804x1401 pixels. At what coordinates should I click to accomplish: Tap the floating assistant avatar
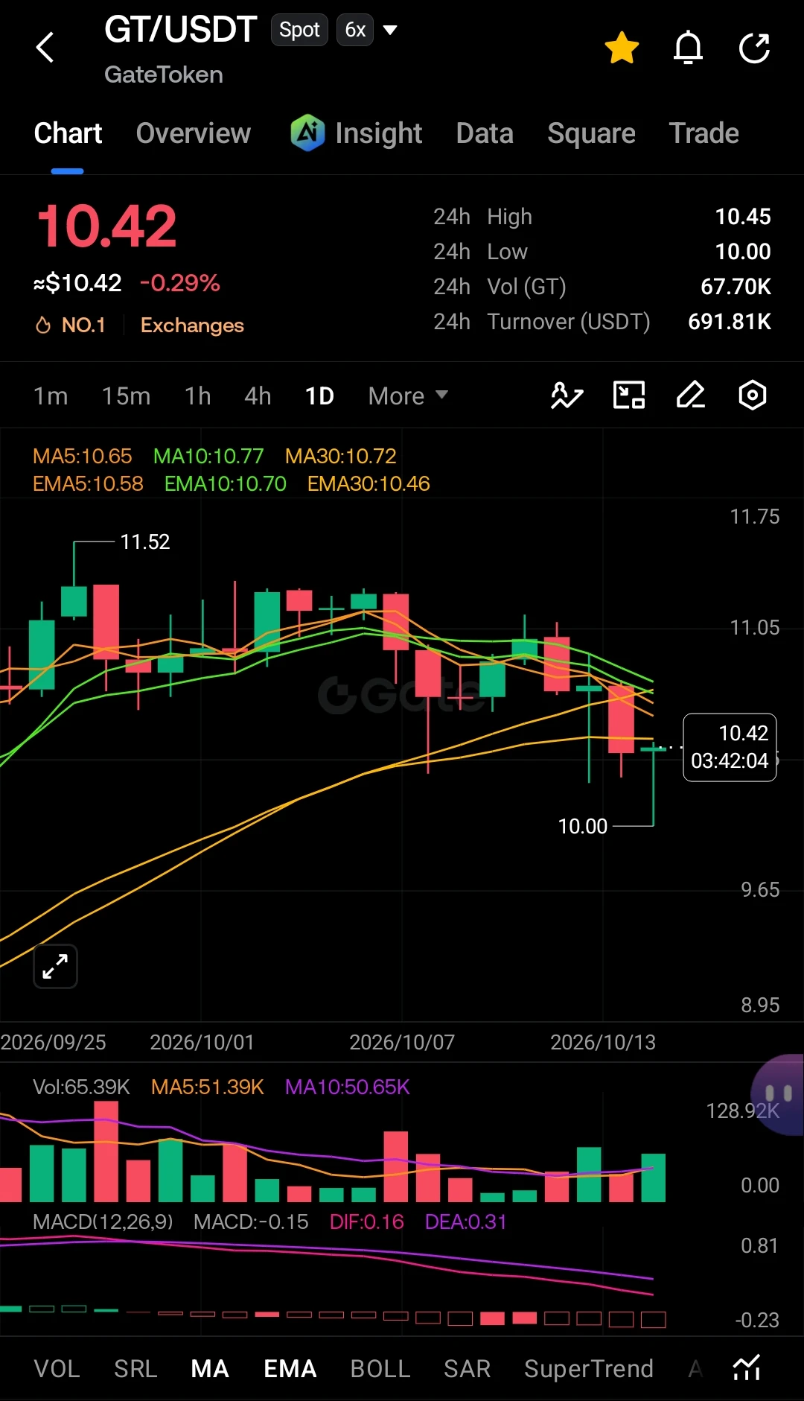point(778,1095)
